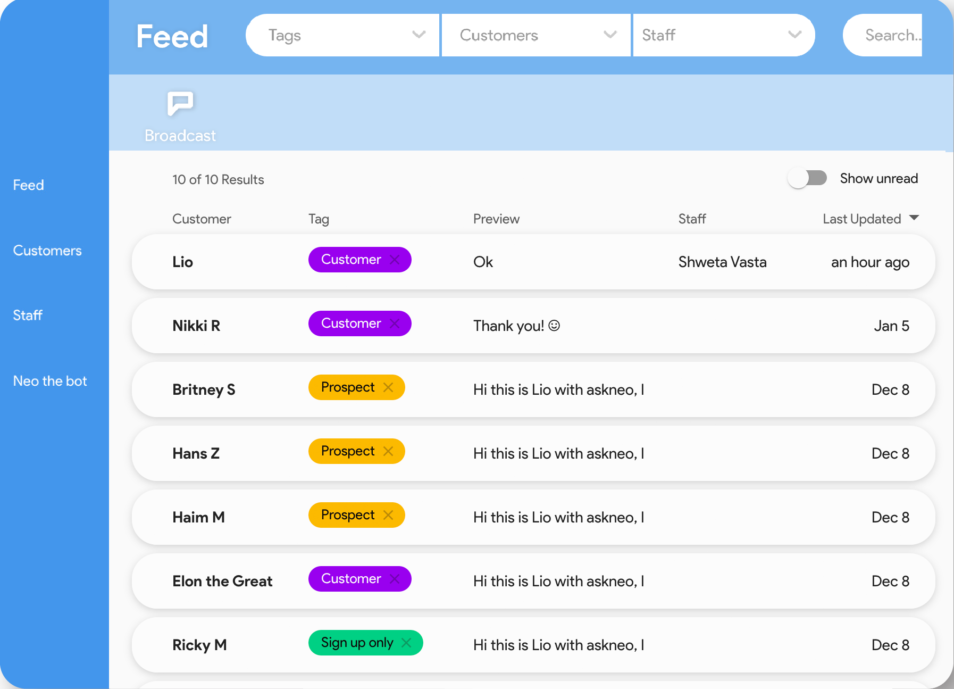Remove the Customer tag from Nikki R
The width and height of the screenshot is (954, 689).
[x=395, y=323]
